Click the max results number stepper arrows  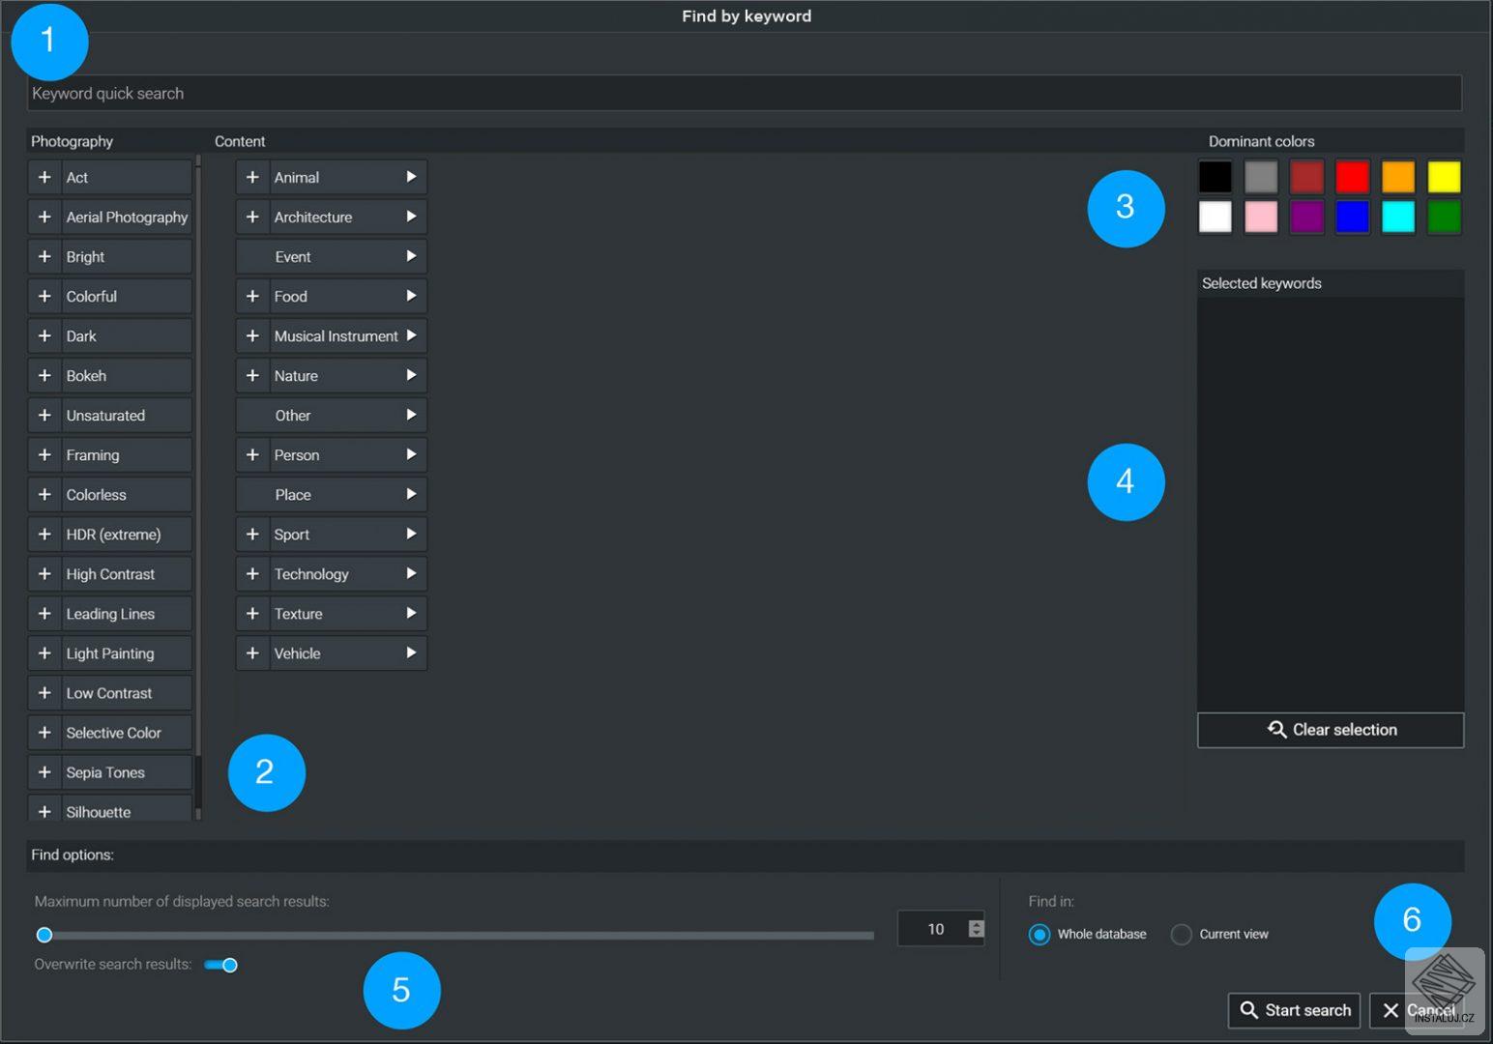click(977, 929)
